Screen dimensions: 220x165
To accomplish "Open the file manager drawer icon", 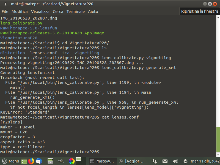I will pyautogui.click(x=50, y=161).
